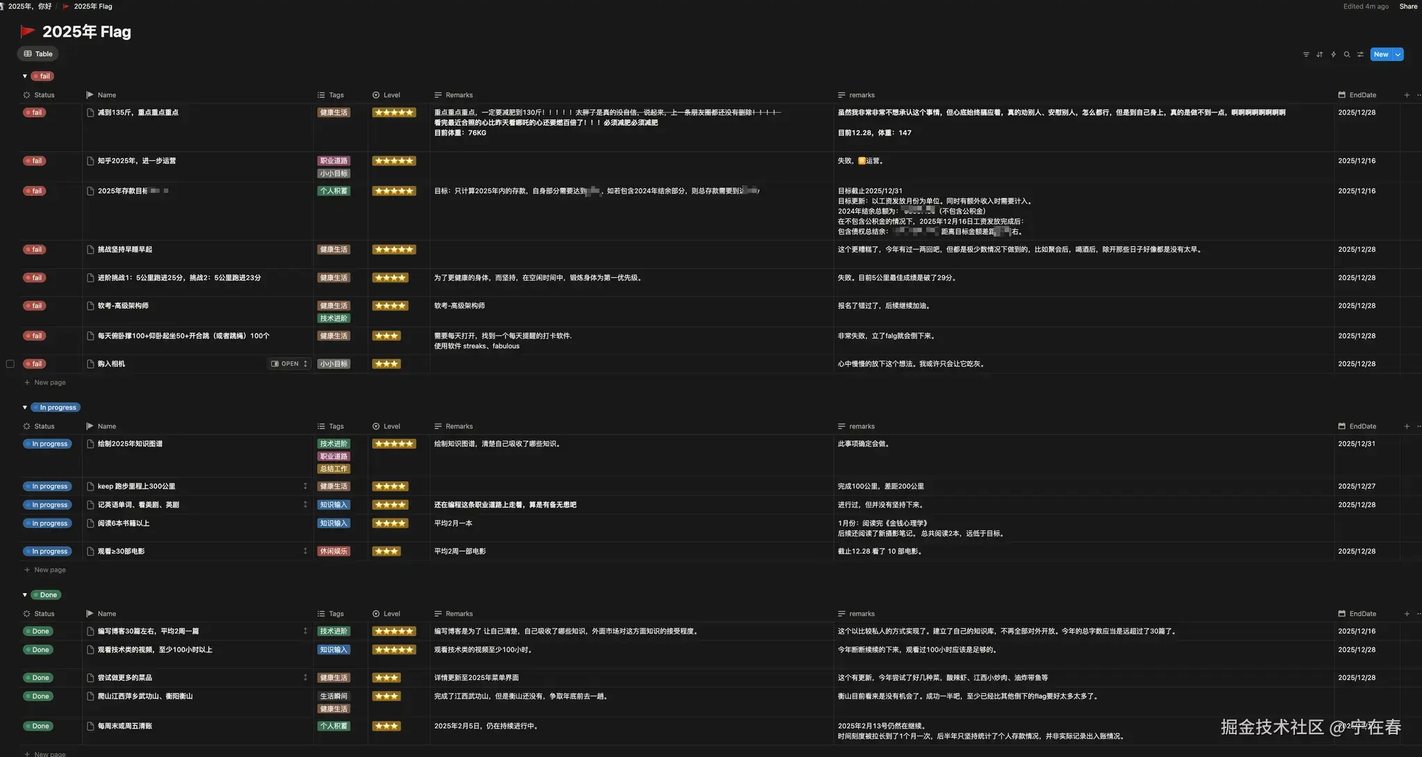Collapse the In progress group
Screen dimensions: 1422x757
[25, 407]
